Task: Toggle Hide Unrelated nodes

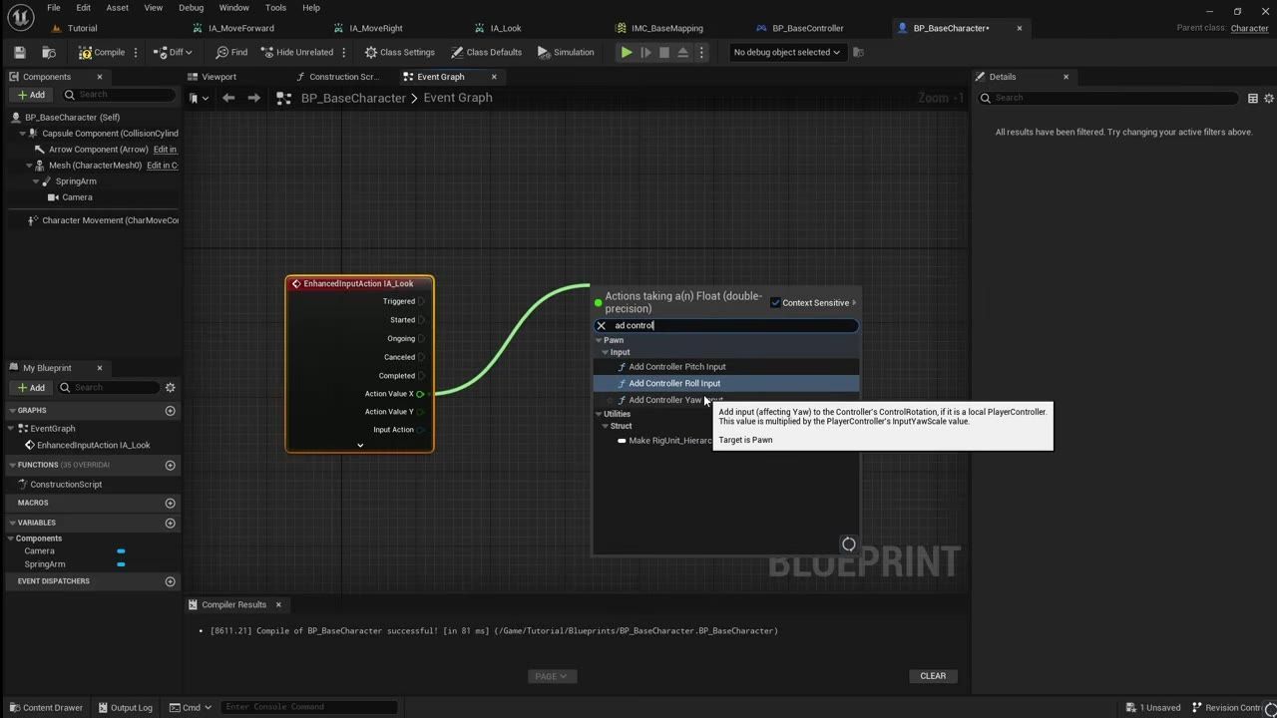Action: click(x=297, y=52)
